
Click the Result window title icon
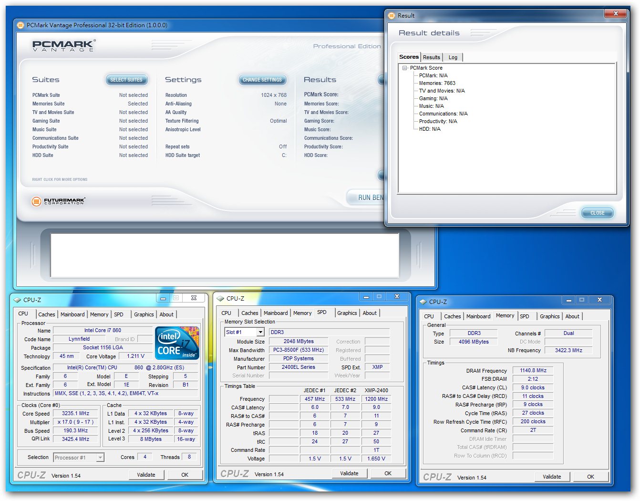pyautogui.click(x=392, y=16)
